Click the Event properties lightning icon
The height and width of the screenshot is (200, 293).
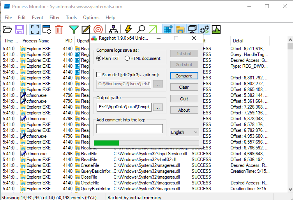pos(128,30)
